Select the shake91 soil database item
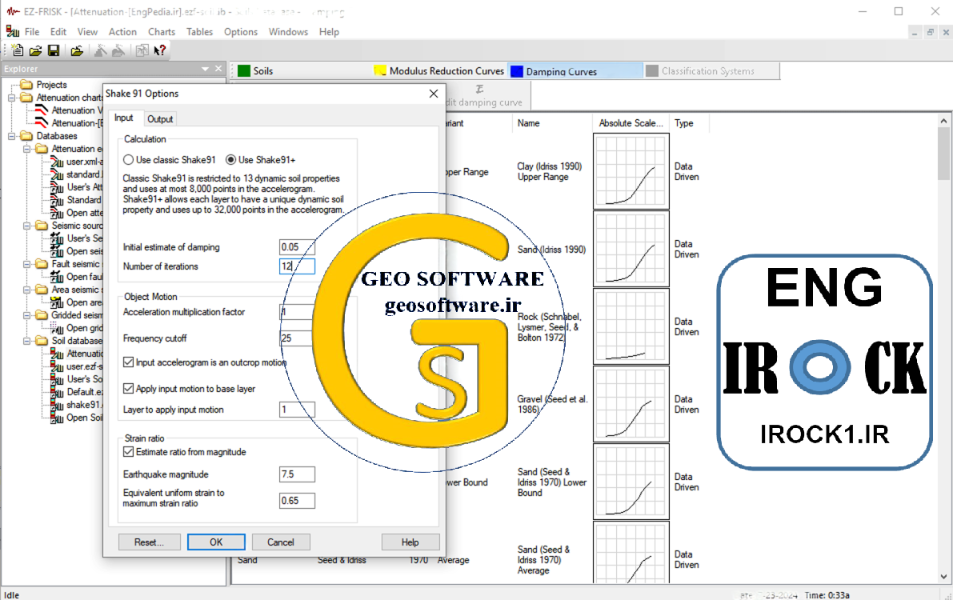Image resolution: width=953 pixels, height=600 pixels. pos(77,404)
